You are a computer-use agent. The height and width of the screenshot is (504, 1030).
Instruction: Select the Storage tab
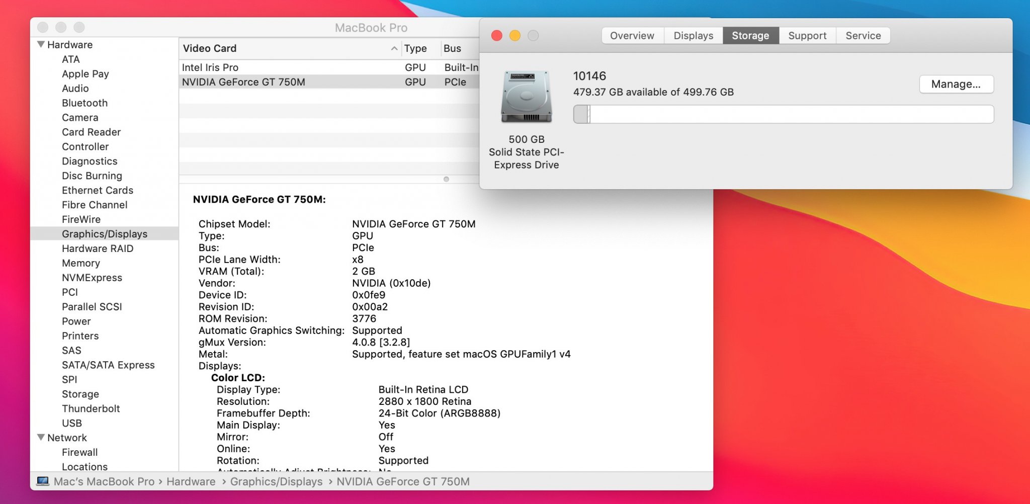750,36
